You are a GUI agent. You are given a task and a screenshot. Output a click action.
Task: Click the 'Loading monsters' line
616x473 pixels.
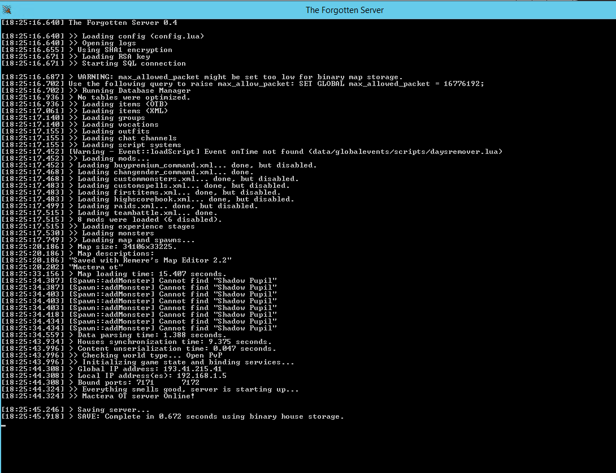click(78, 233)
